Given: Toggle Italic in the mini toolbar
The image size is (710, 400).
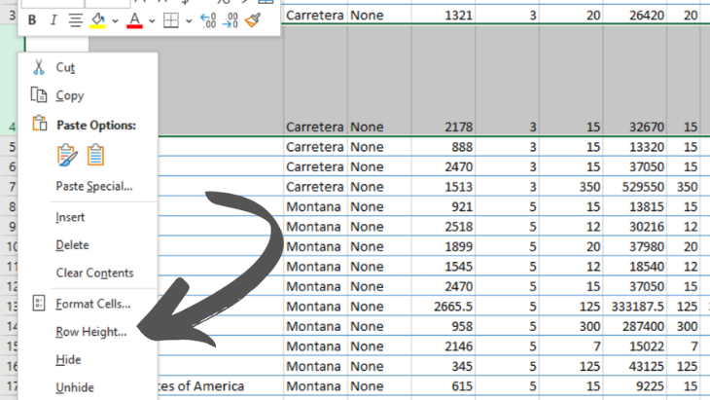Looking at the screenshot, I should (53, 20).
